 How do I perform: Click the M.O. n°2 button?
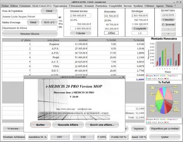point(49,22)
